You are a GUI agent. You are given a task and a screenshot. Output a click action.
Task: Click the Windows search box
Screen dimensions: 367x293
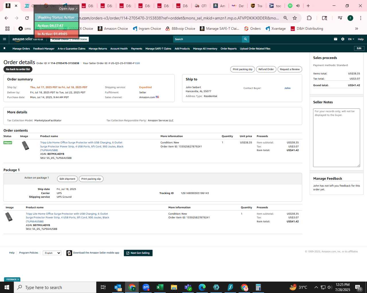tap(55, 287)
